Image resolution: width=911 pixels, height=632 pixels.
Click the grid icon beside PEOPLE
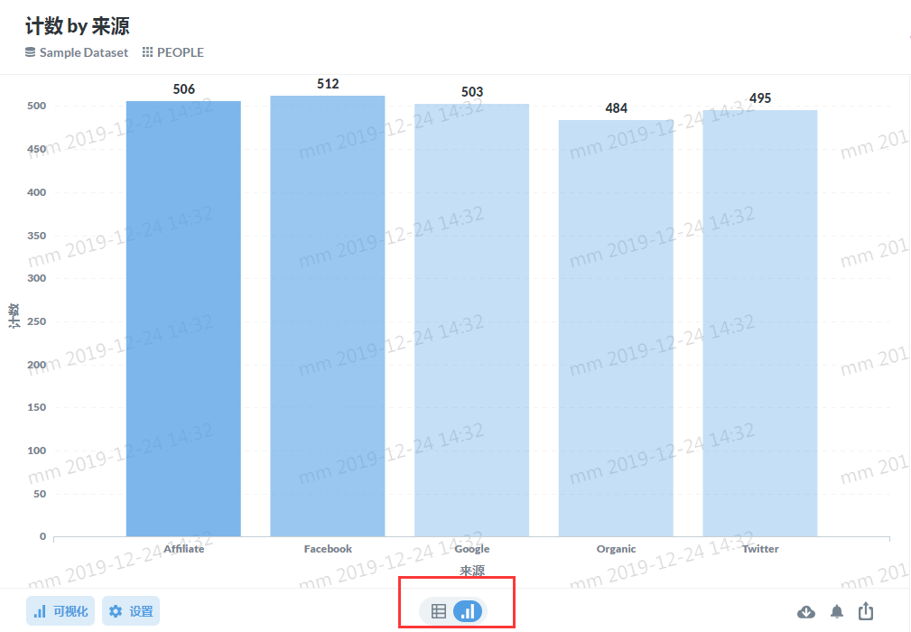[147, 52]
